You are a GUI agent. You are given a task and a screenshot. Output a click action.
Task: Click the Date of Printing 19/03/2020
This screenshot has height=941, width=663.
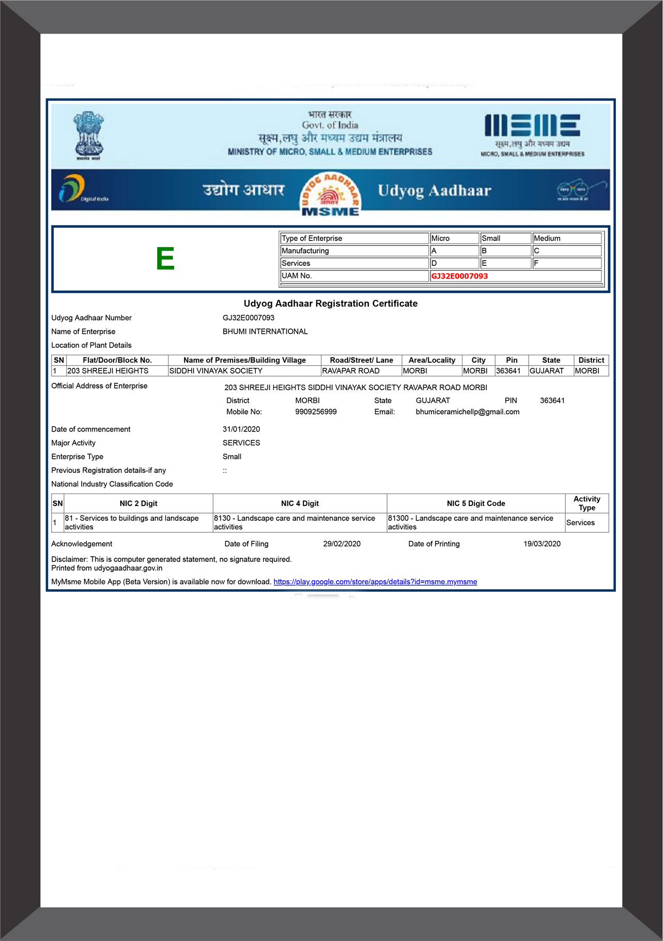(x=542, y=544)
